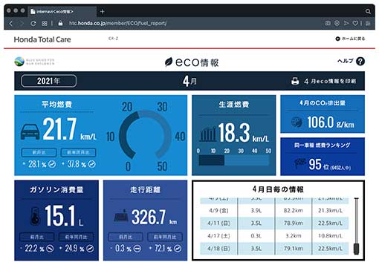The image size is (379, 268).
Task: Click the 前年同月比 button in ガソリン消費量 card
Action: pyautogui.click(x=77, y=237)
